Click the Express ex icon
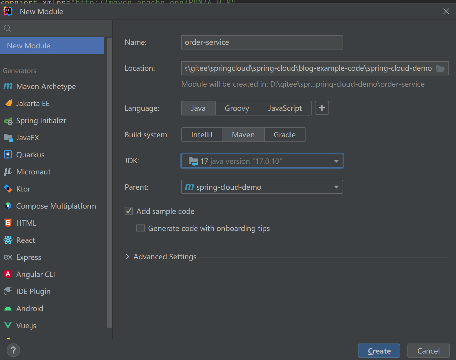The height and width of the screenshot is (360, 456). pos(8,257)
